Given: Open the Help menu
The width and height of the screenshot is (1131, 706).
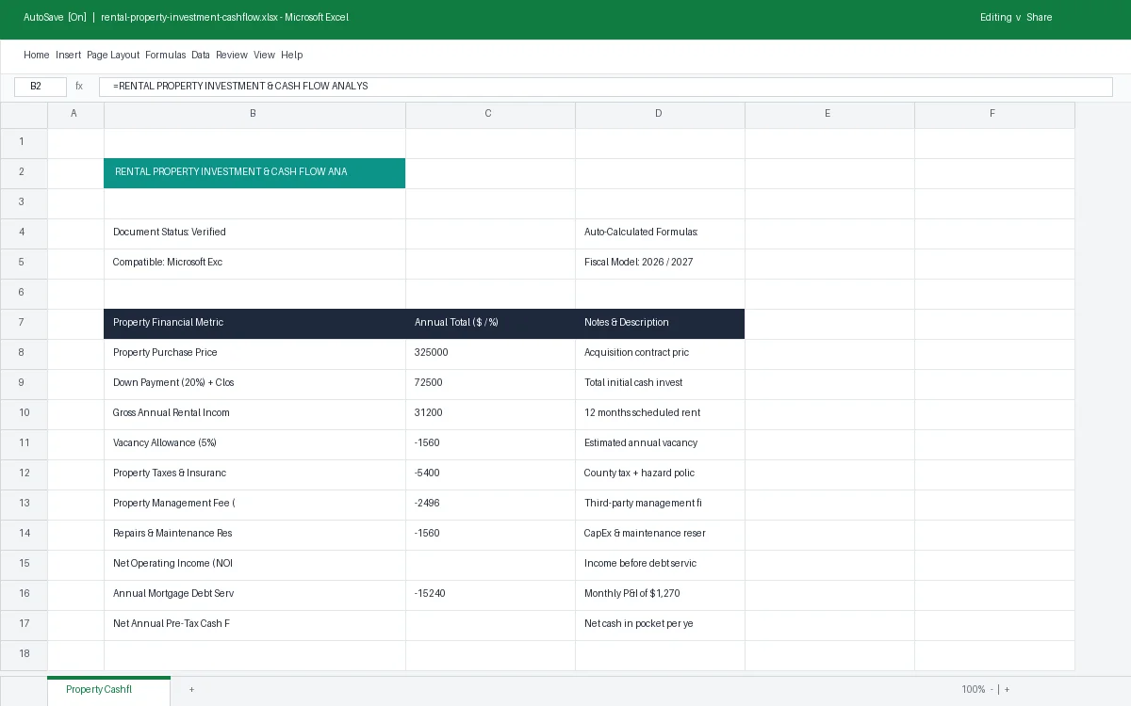Looking at the screenshot, I should (291, 55).
